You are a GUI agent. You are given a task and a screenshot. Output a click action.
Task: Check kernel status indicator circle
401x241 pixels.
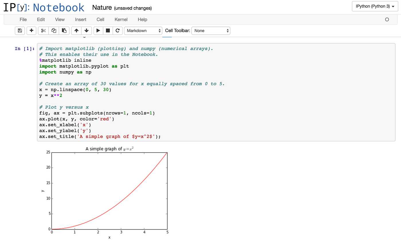(x=387, y=19)
